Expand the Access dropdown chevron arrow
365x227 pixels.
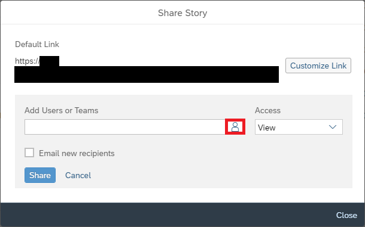click(333, 127)
